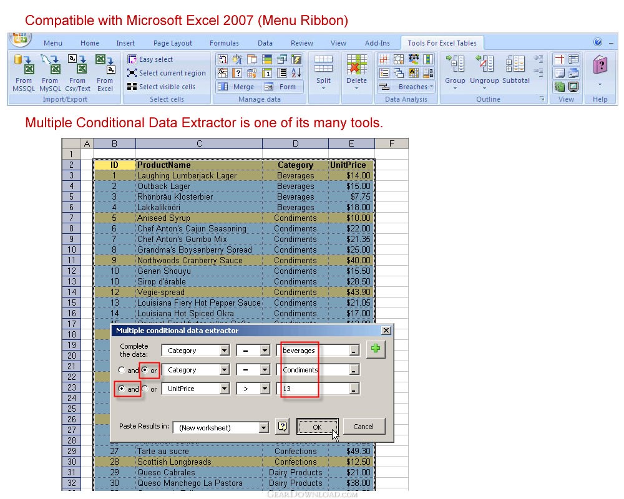624x499 pixels.
Task: Switch to the Review tab
Action: tap(301, 43)
